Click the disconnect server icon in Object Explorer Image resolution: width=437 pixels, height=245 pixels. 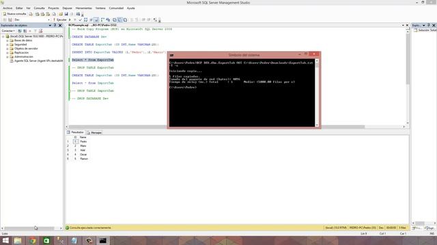25,31
